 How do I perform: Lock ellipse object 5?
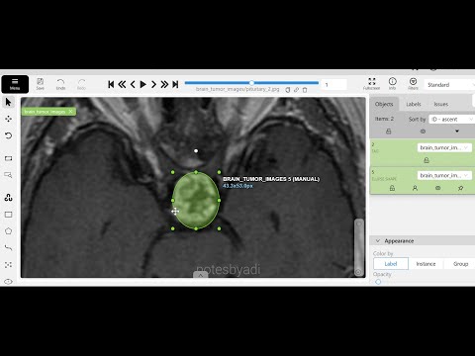[392, 188]
